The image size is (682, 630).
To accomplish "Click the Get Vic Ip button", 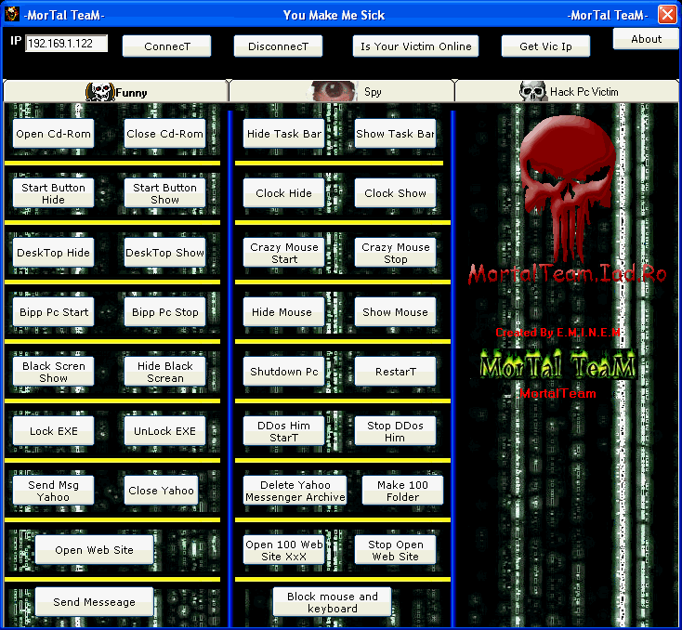I will tap(545, 46).
